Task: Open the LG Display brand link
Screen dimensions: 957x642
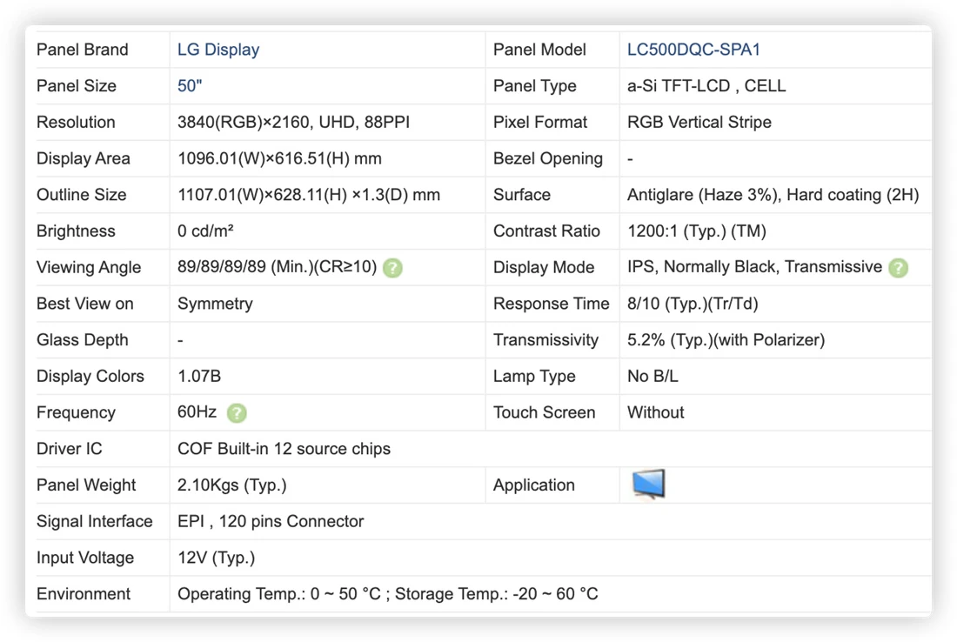Action: coord(217,50)
